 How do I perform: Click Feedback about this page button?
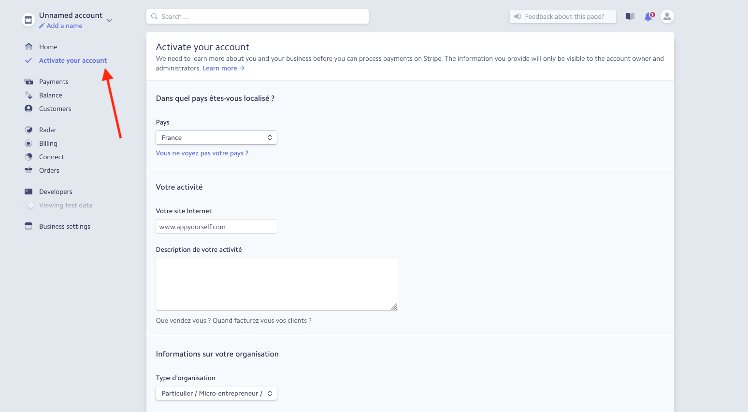(x=563, y=16)
